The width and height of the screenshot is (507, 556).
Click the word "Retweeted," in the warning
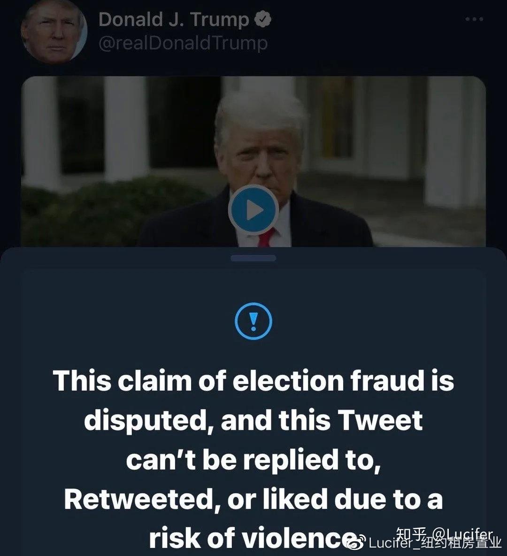(139, 499)
